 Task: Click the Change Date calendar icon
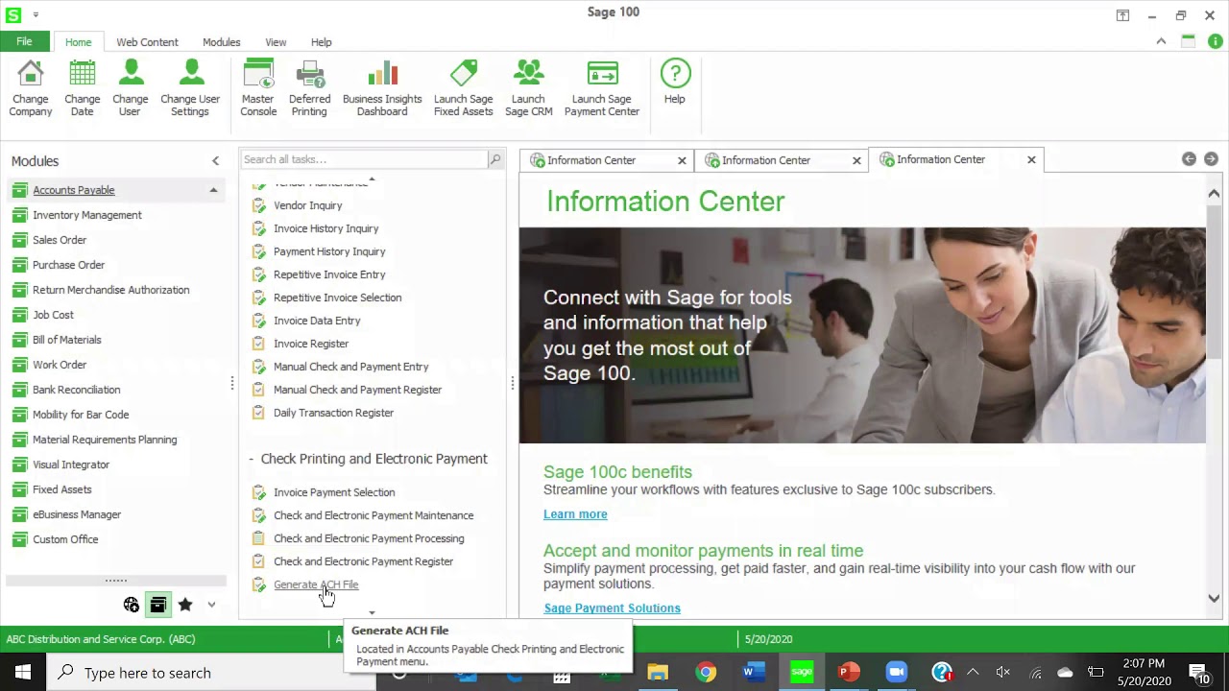tap(83, 74)
